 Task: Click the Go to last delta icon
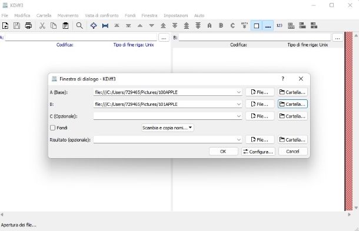point(128,26)
